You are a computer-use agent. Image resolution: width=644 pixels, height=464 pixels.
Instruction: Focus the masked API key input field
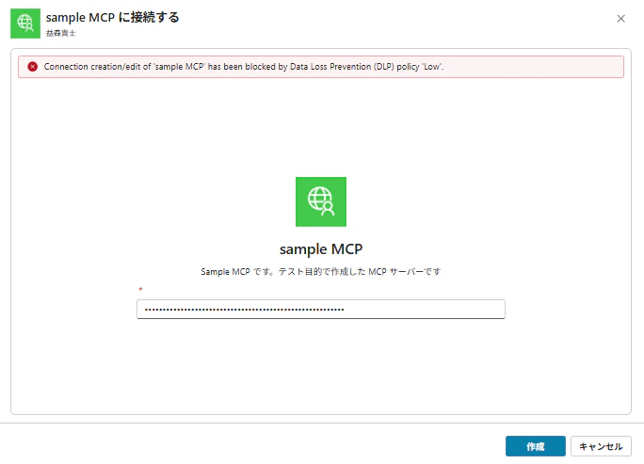tap(321, 310)
